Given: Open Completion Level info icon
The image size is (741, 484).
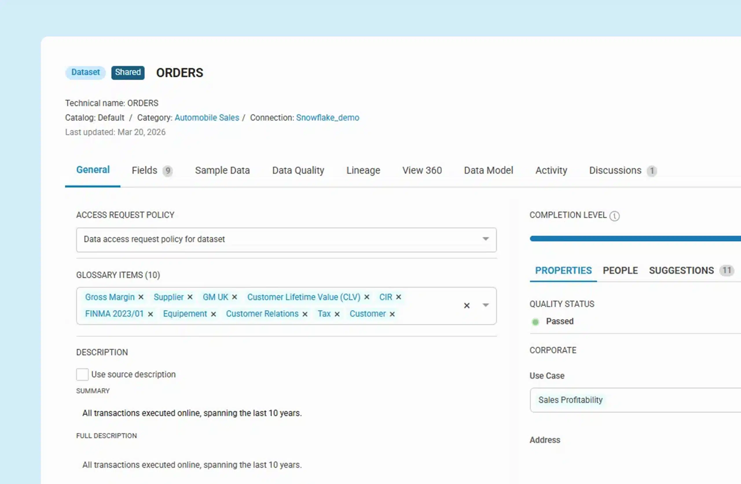Looking at the screenshot, I should point(615,216).
